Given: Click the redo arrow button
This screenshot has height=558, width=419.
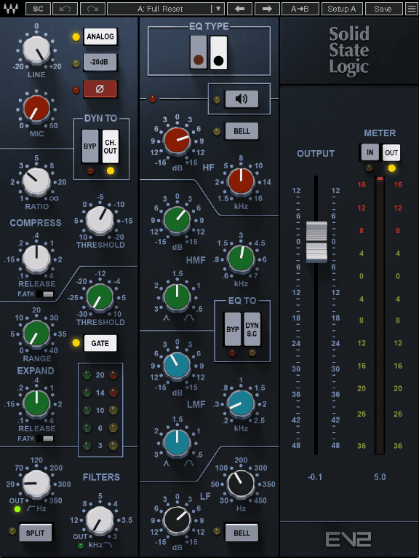Looking at the screenshot, I should [x=92, y=9].
